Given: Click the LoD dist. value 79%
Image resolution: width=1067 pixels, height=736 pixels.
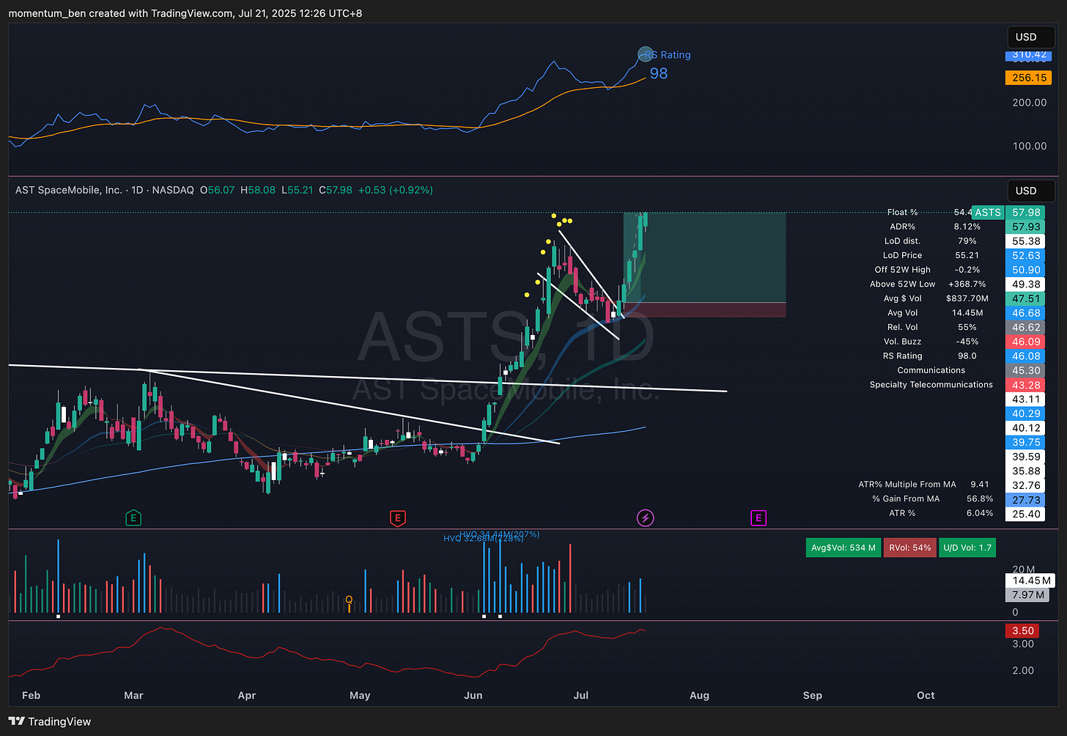Looking at the screenshot, I should (967, 241).
